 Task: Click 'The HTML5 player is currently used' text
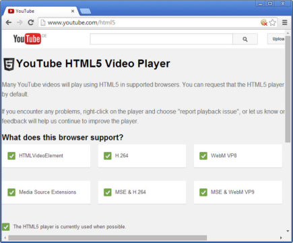[x=69, y=227]
